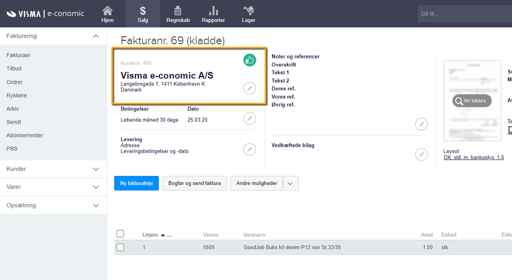Open the Lager warehouse icon

[x=249, y=14]
